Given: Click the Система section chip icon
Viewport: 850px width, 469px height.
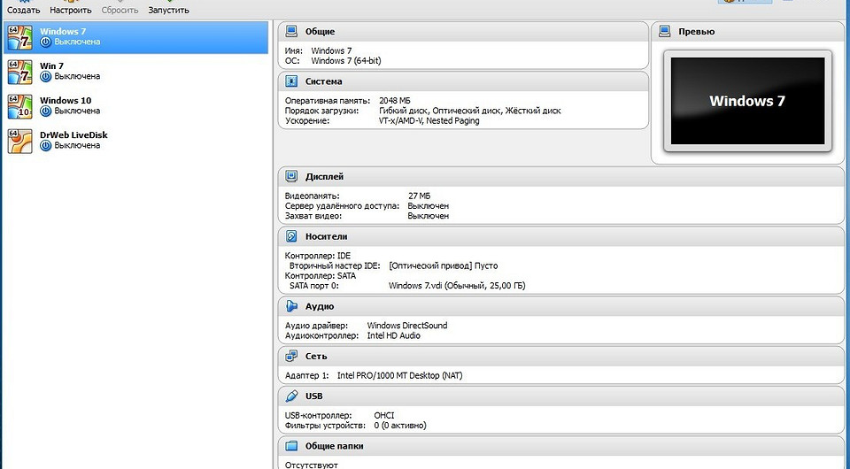Looking at the screenshot, I should coord(291,81).
